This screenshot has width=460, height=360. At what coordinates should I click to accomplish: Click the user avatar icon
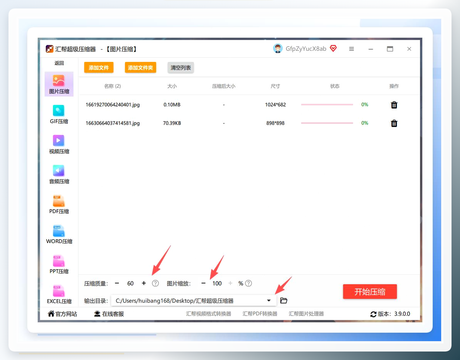tap(278, 49)
